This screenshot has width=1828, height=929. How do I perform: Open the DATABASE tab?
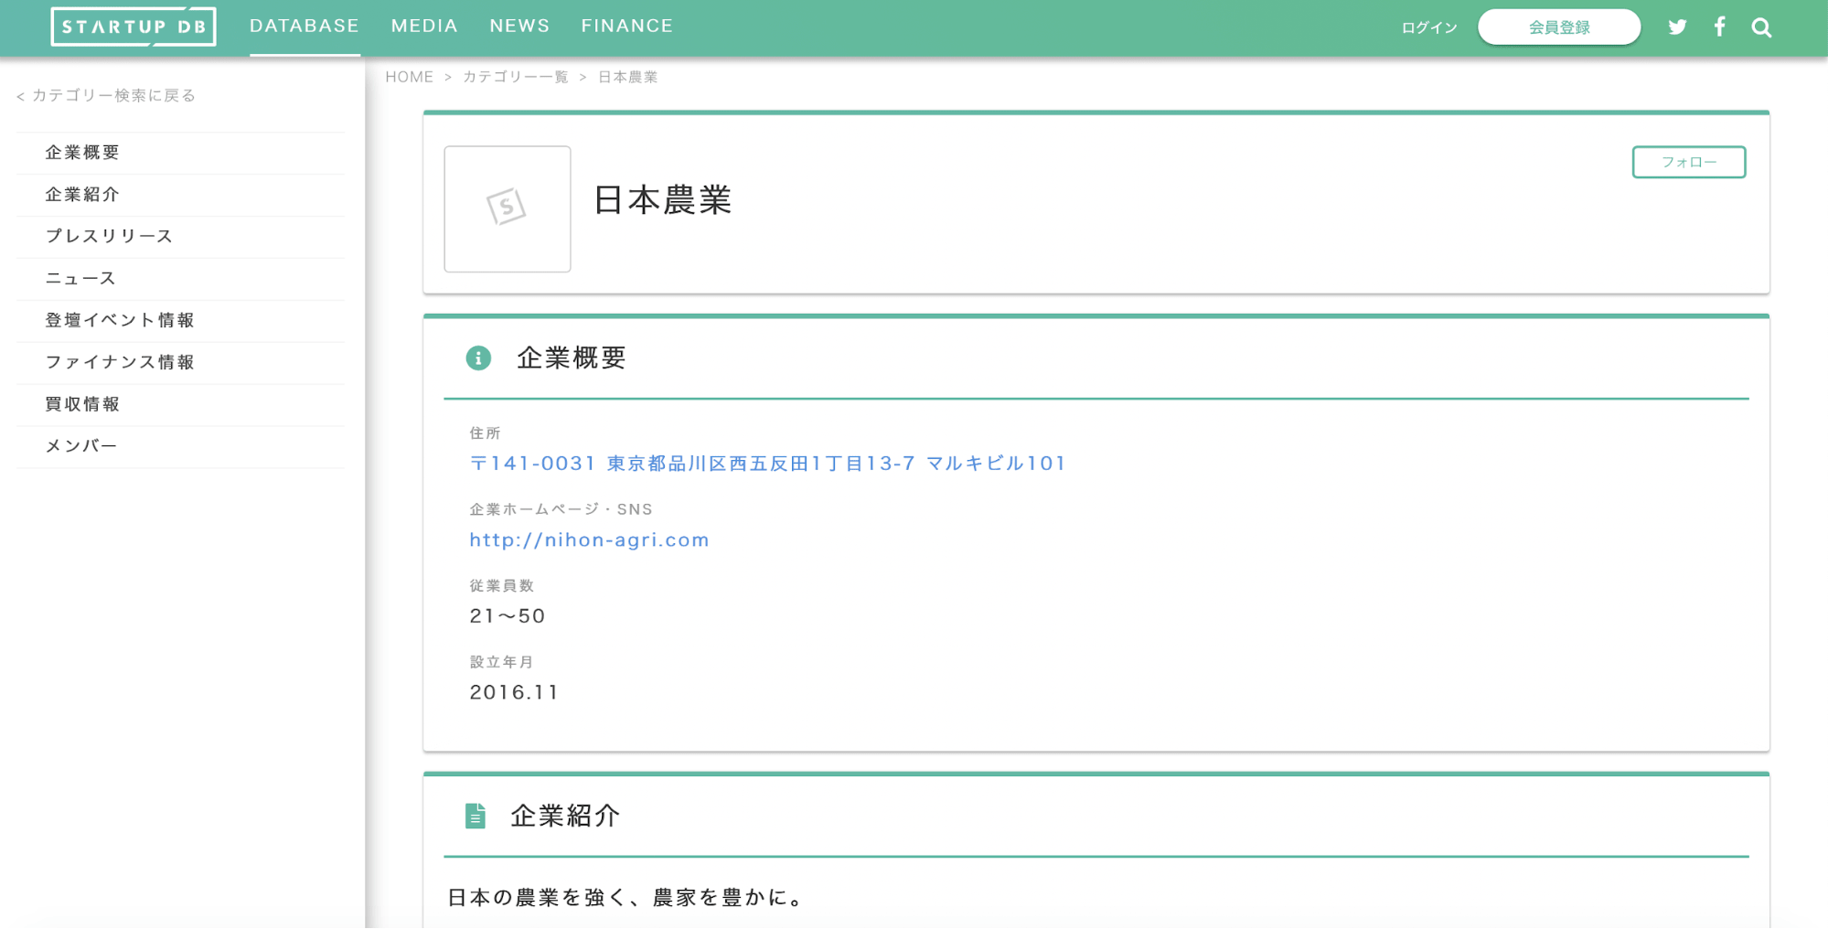click(x=305, y=27)
